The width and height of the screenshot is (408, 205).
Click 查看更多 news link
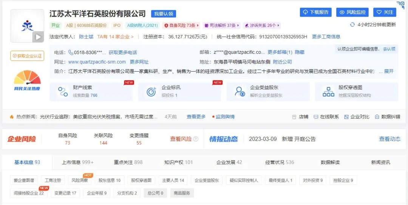click(196, 117)
